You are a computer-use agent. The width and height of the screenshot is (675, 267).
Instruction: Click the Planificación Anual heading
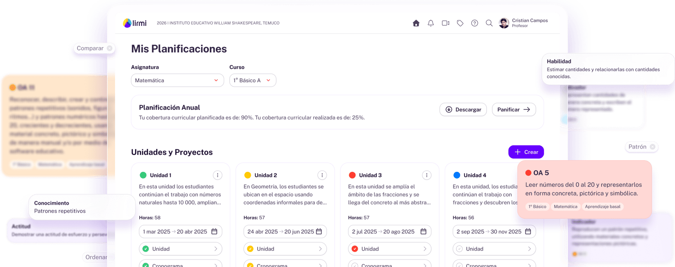[169, 108]
